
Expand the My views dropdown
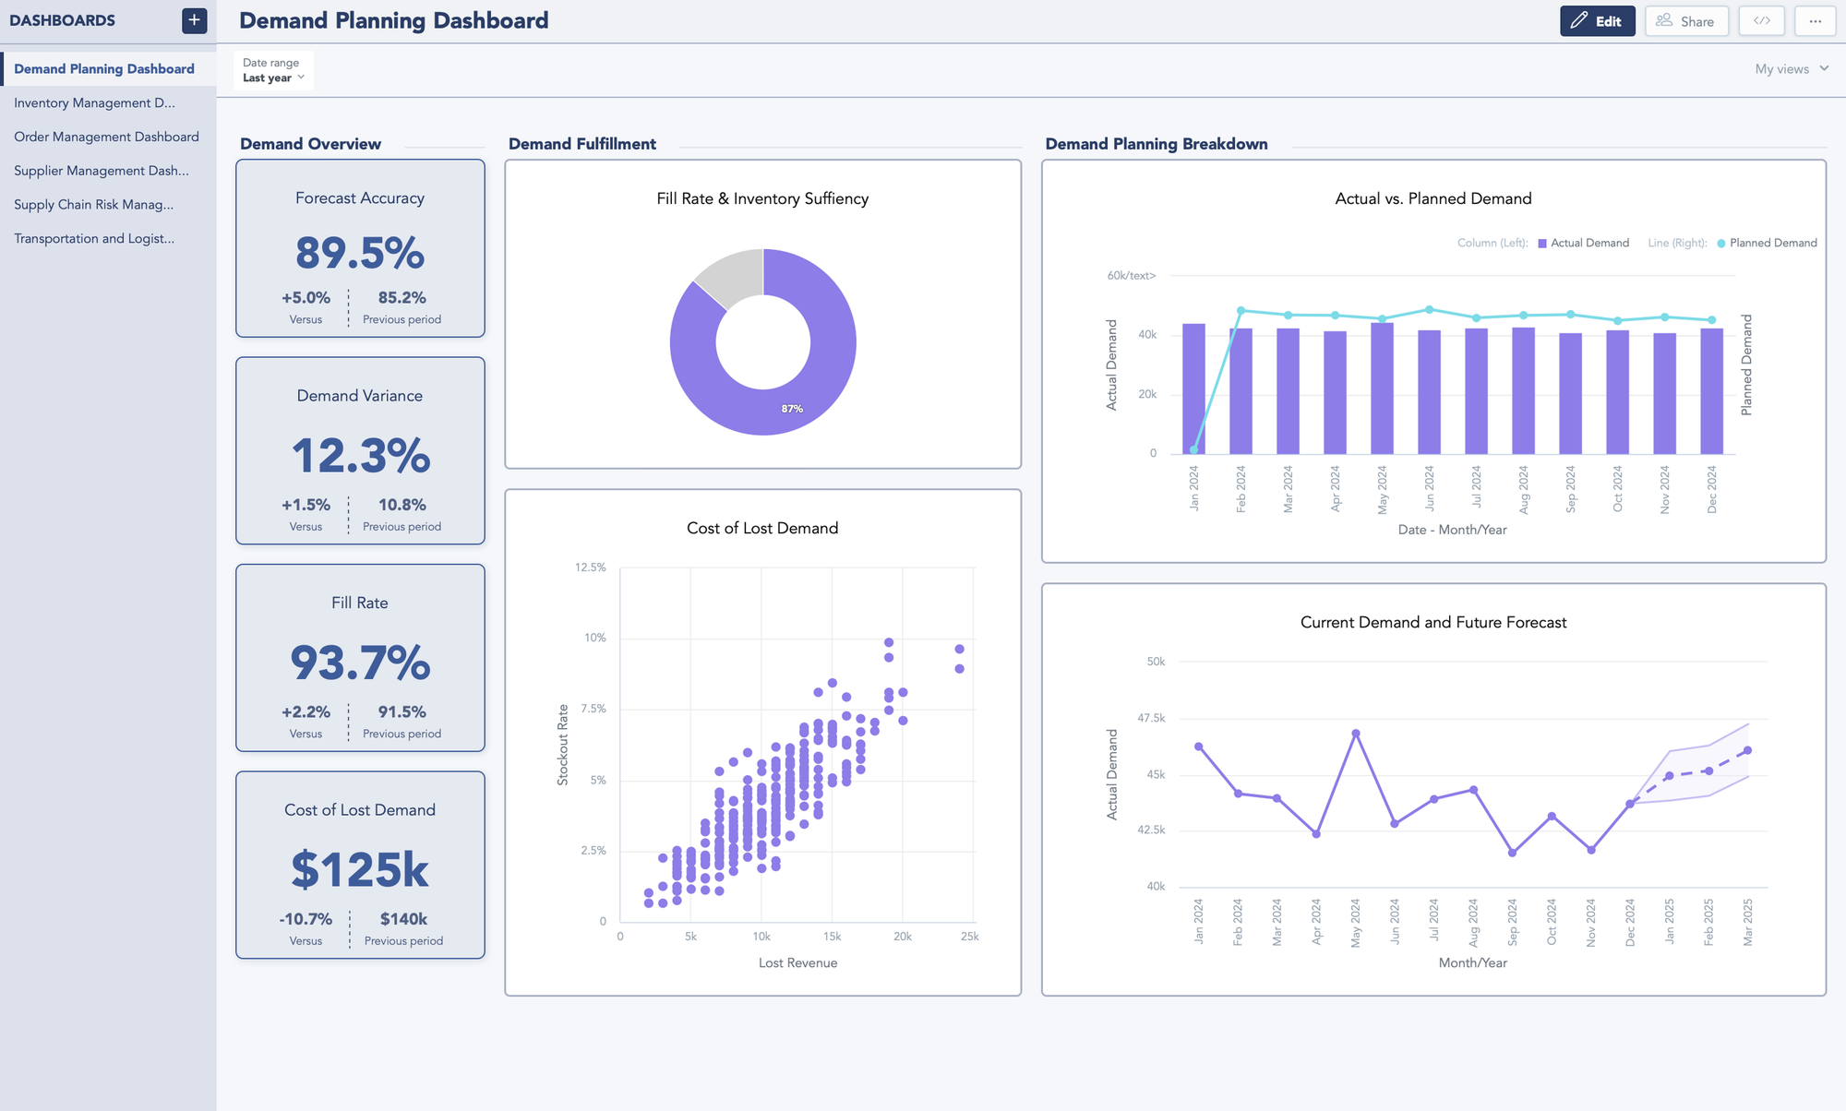(x=1789, y=68)
